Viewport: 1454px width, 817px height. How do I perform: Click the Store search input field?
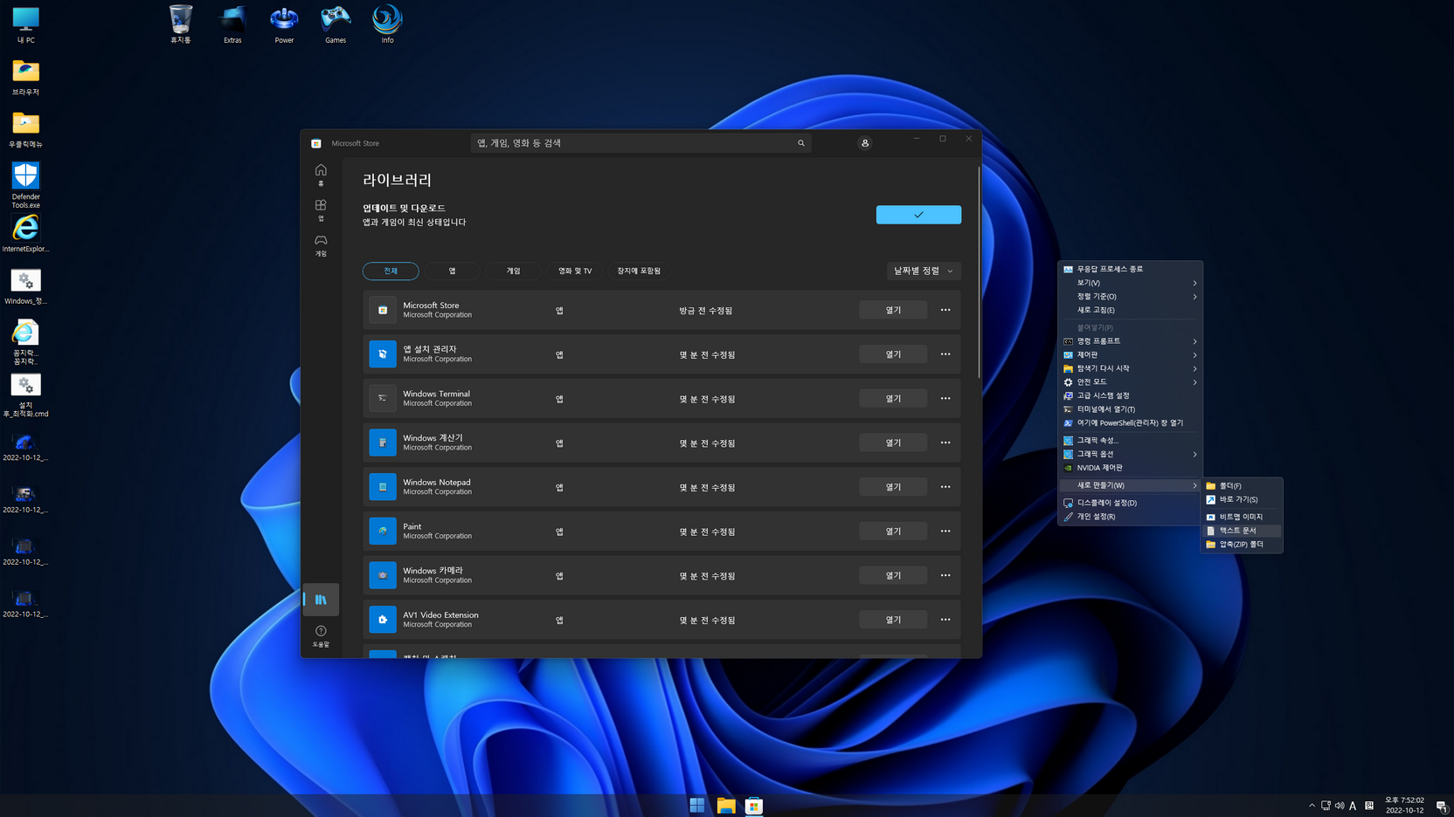(x=640, y=143)
